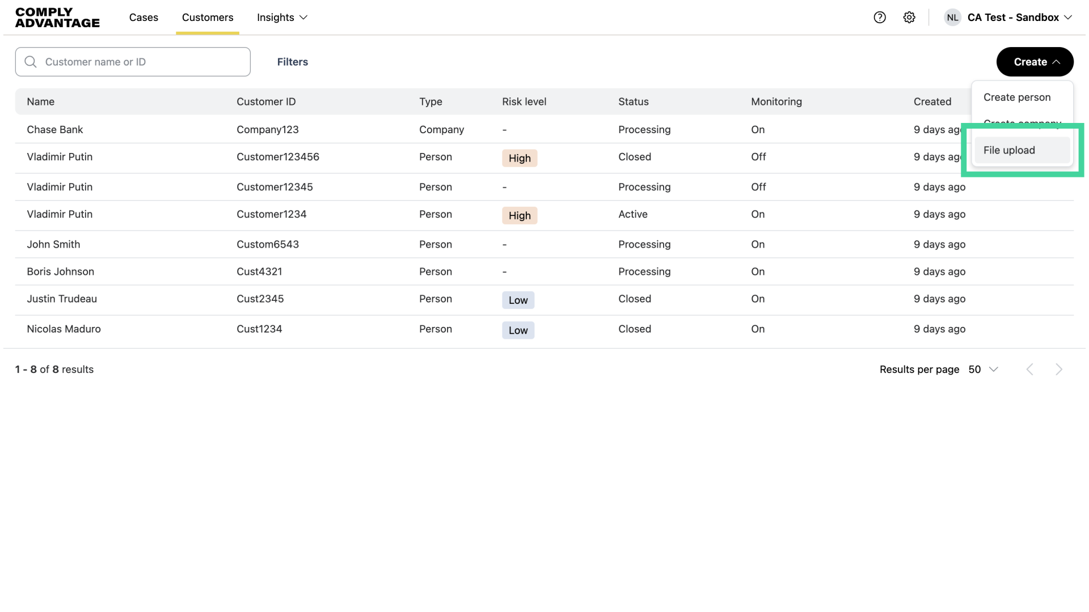Collapse the Create dropdown button
This screenshot has width=1089, height=612.
point(1035,62)
